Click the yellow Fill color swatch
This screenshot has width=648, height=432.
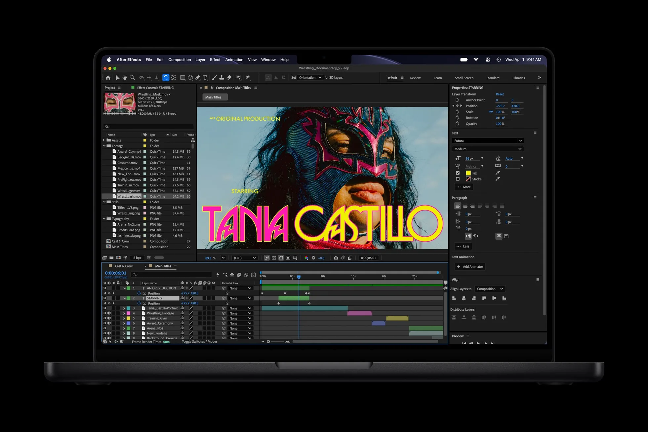(x=468, y=173)
